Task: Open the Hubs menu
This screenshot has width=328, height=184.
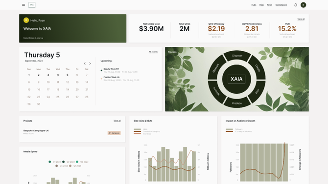Action: point(254,5)
